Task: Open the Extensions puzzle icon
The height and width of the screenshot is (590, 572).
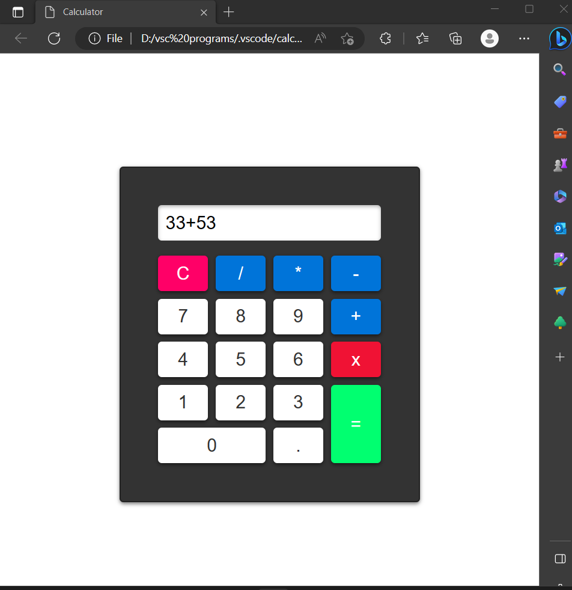Action: (x=385, y=38)
